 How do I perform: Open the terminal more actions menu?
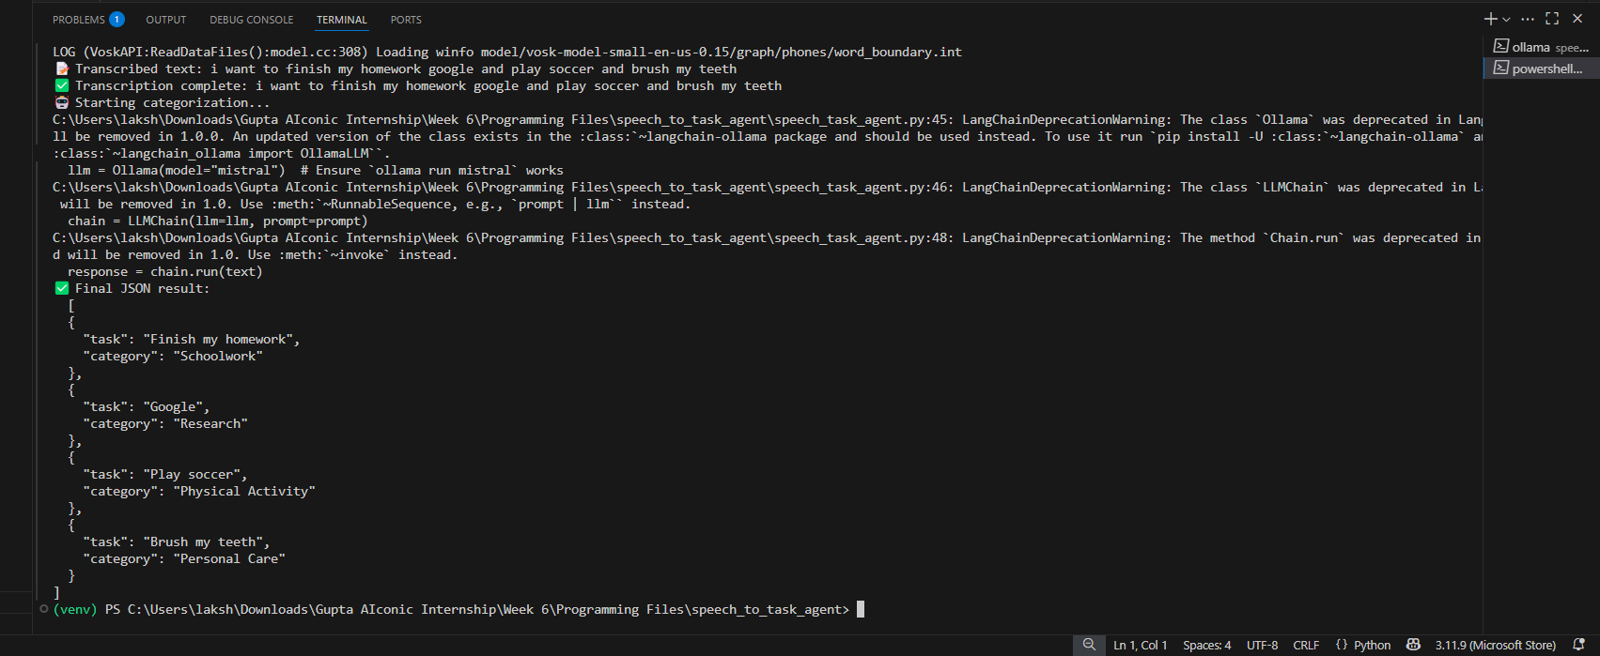click(1528, 19)
